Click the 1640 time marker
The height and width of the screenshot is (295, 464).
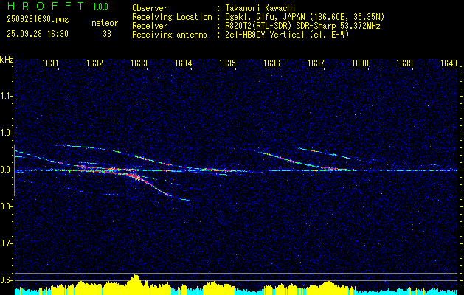coord(449,63)
